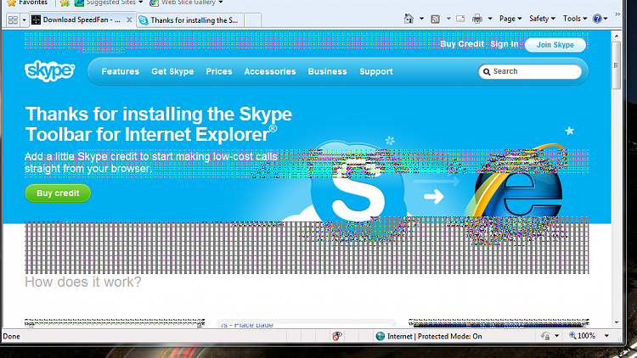Click the Add to Favorites Bar icon

[x=65, y=3]
